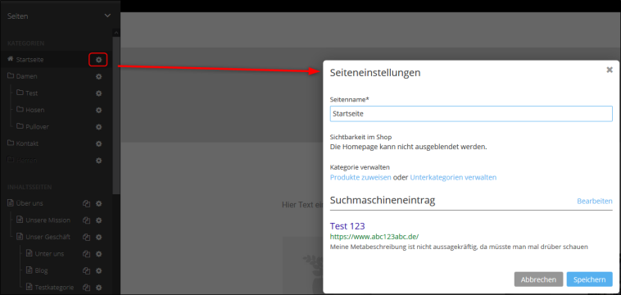Viewport: 621px width, 295px height.
Task: Open settings gear for Blog page
Action: (x=98, y=271)
